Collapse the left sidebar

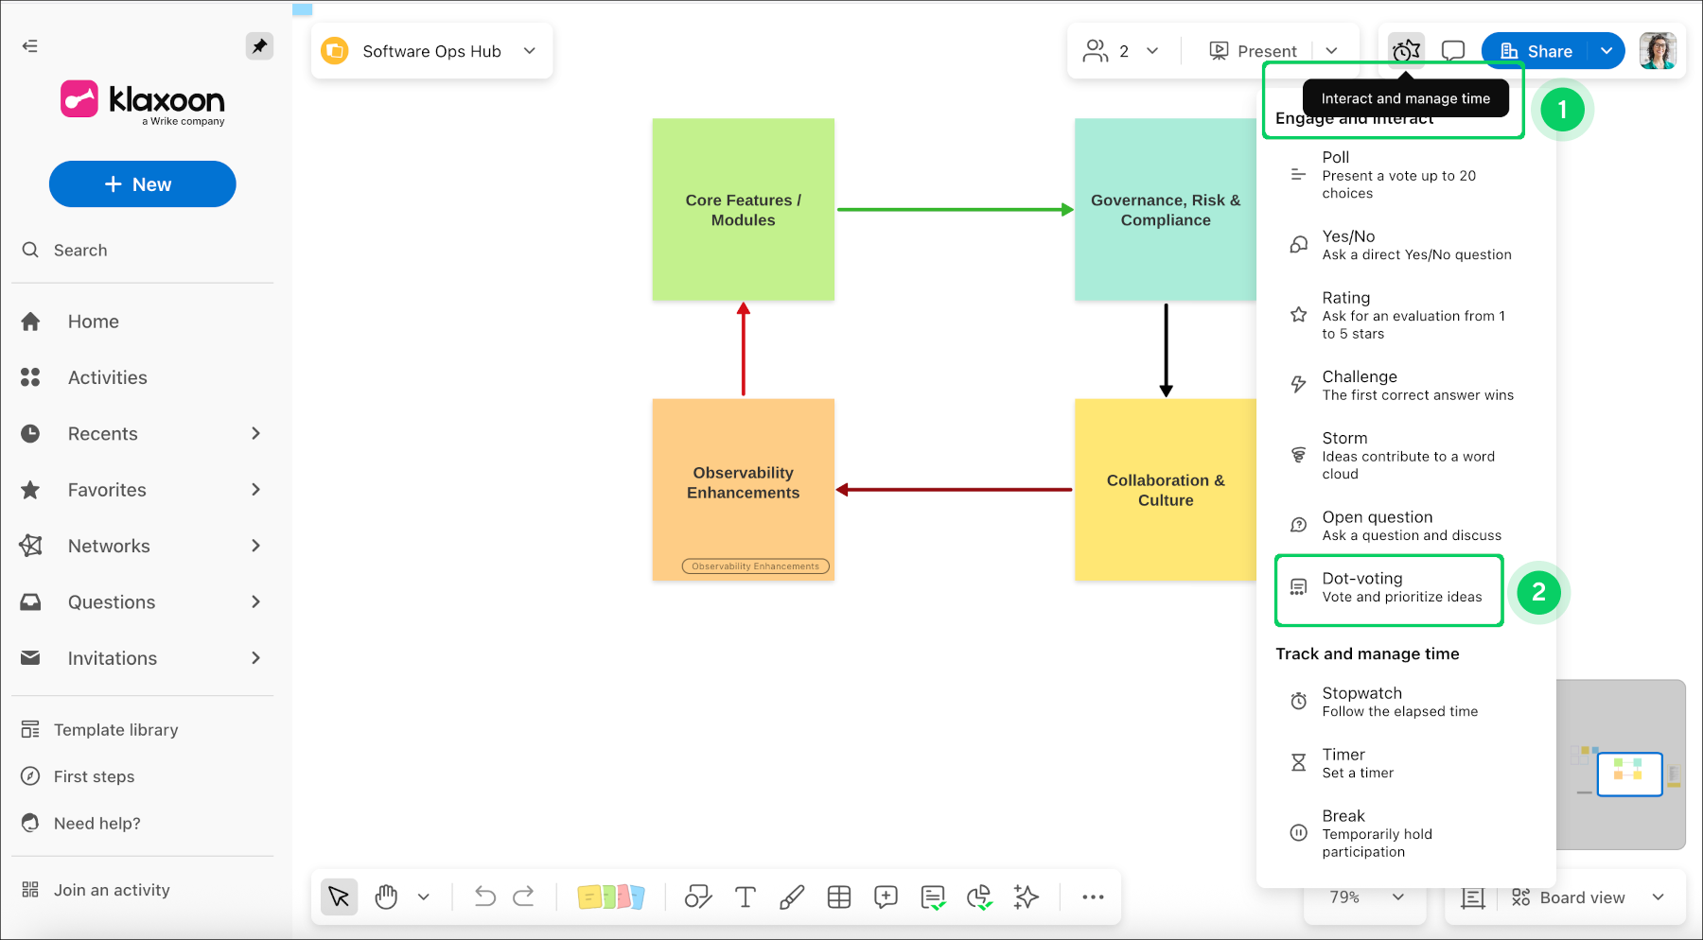[x=30, y=45]
